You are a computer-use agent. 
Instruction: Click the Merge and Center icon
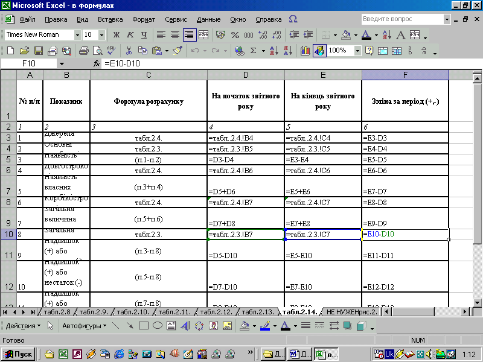(203, 35)
